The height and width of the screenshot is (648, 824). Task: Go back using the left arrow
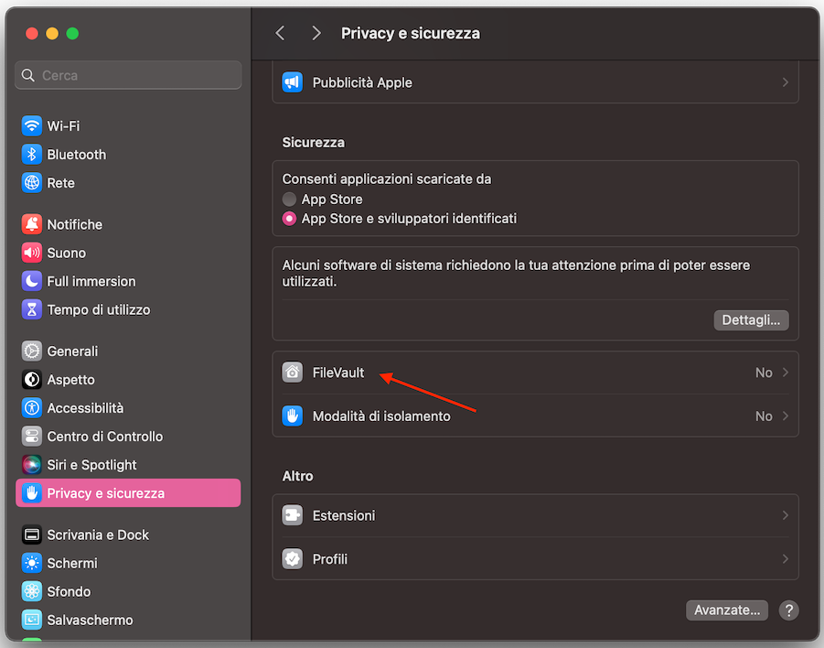[280, 32]
